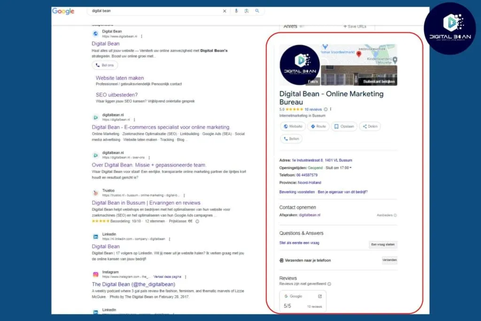Open SEO uitbesteden? sitelink
The width and height of the screenshot is (481, 321).
(x=116, y=95)
